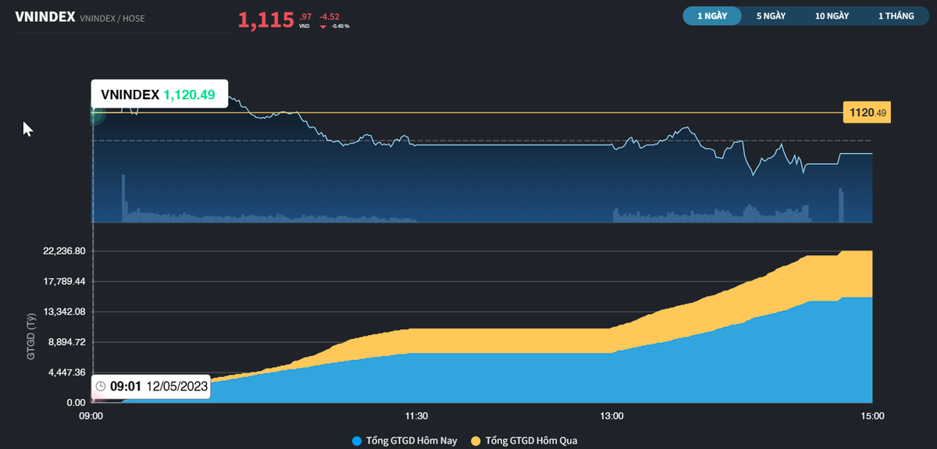937x449 pixels.
Task: Open the 1 THÁNG time range tab
Action: click(896, 16)
